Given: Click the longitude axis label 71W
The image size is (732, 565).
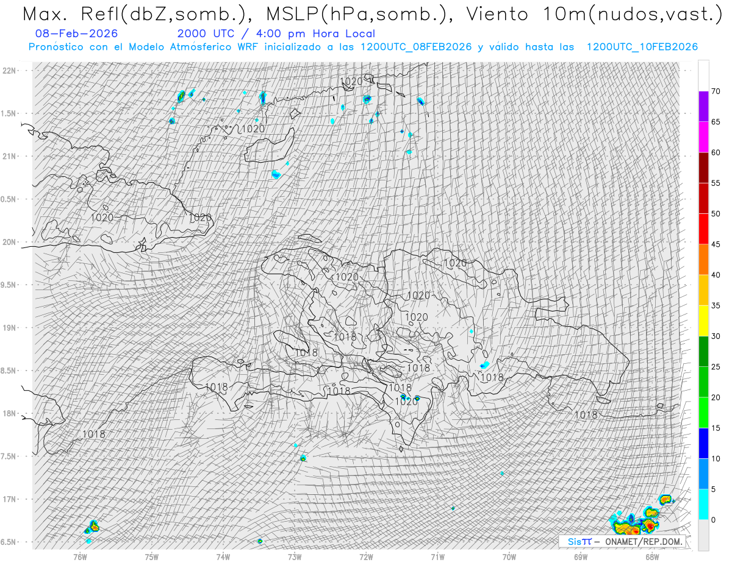Looking at the screenshot, I should tap(437, 556).
